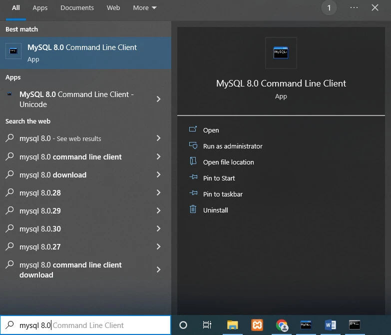The width and height of the screenshot is (391, 335).
Task: Expand arrow for mysql 8.0.28 suggestion
Action: [158, 193]
